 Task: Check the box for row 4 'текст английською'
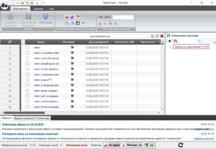pyautogui.click(x=27, y=63)
